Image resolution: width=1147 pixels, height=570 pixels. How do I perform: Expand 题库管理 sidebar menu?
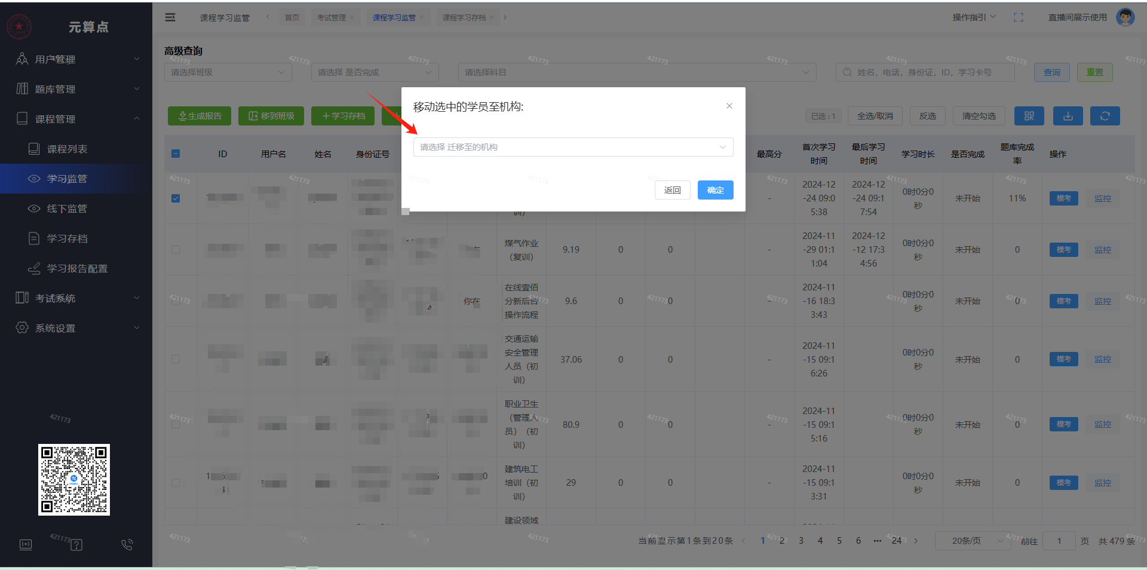click(x=76, y=89)
